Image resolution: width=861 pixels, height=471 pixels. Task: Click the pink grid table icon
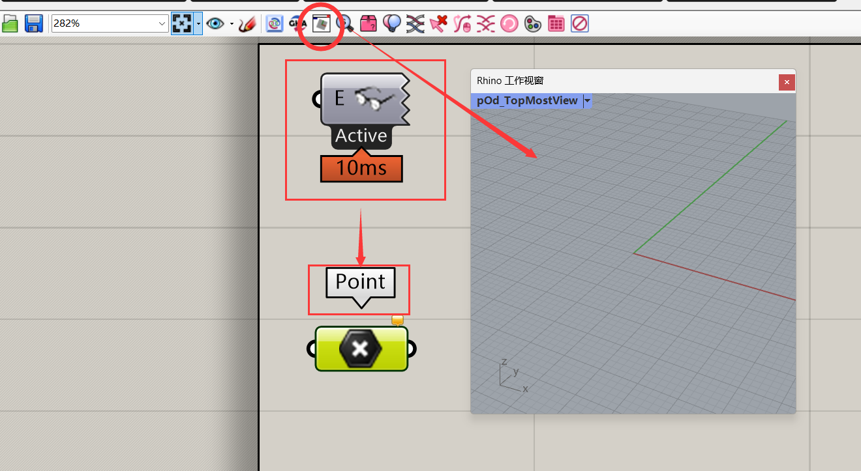pos(556,24)
